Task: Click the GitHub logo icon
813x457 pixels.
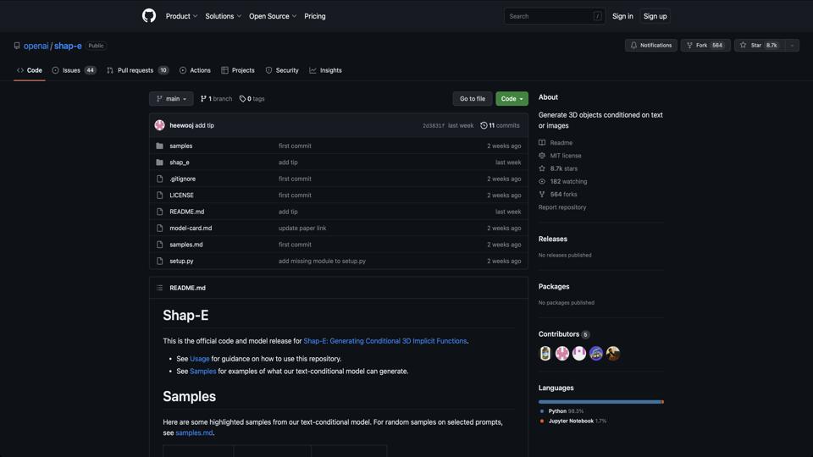Action: [x=149, y=16]
